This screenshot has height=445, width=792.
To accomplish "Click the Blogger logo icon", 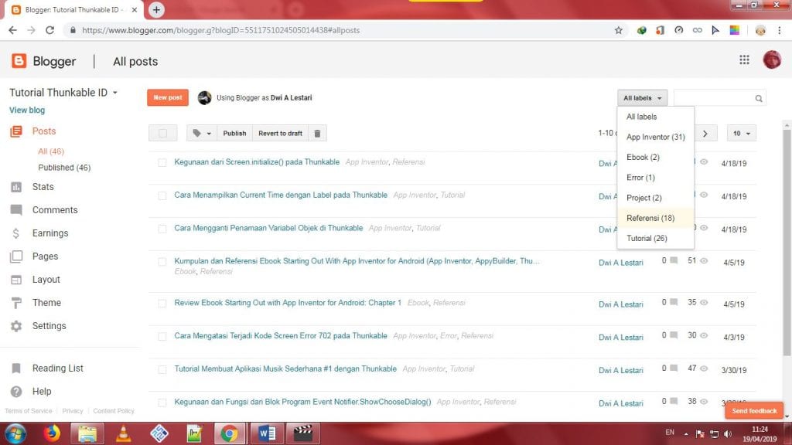I will 19,61.
